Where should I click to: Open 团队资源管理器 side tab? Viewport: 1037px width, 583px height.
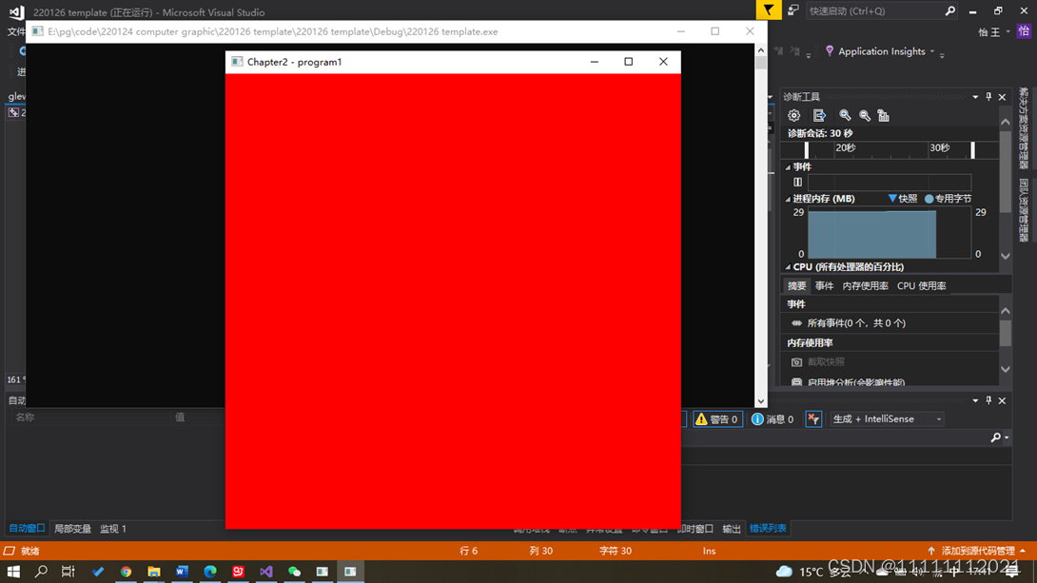[1024, 211]
